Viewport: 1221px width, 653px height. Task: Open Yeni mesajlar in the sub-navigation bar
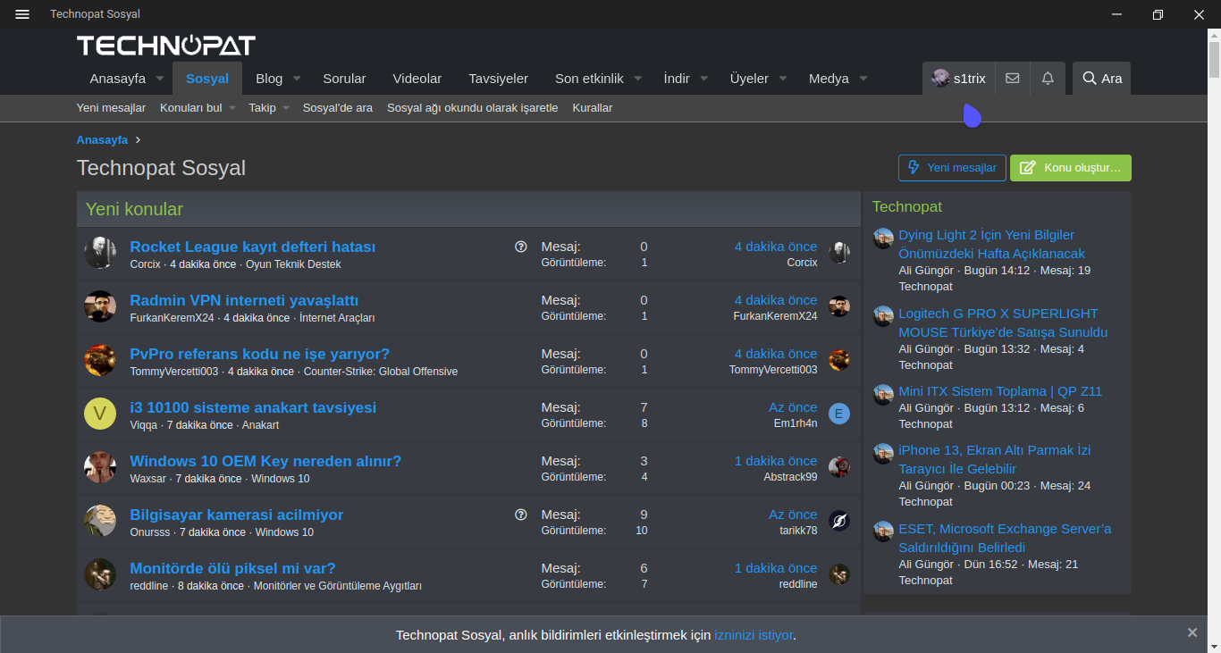click(x=111, y=108)
